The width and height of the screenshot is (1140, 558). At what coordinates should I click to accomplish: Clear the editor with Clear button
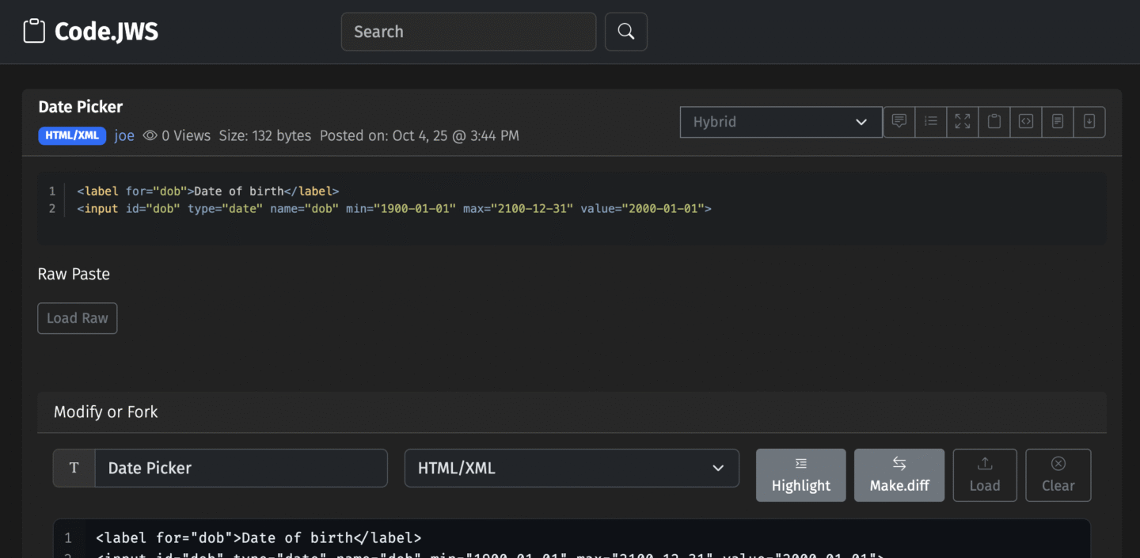coord(1058,475)
